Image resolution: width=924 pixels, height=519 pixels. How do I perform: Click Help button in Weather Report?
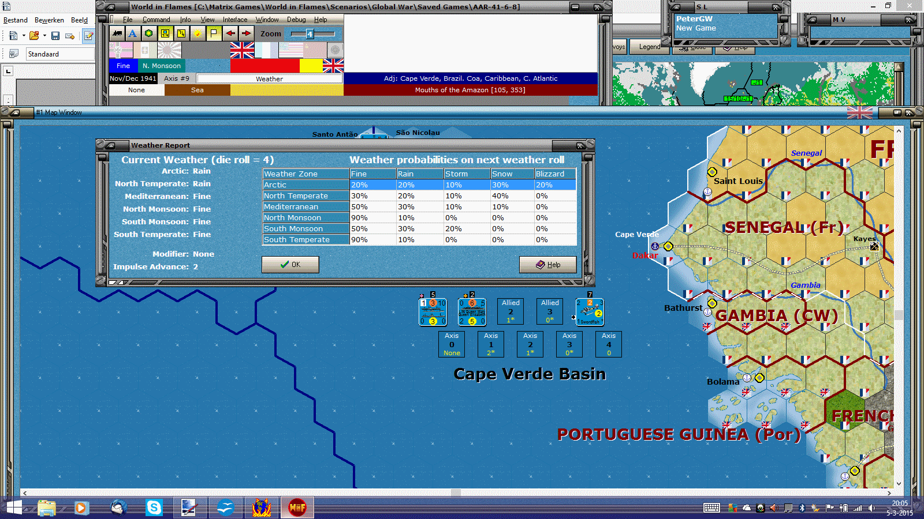pos(547,265)
